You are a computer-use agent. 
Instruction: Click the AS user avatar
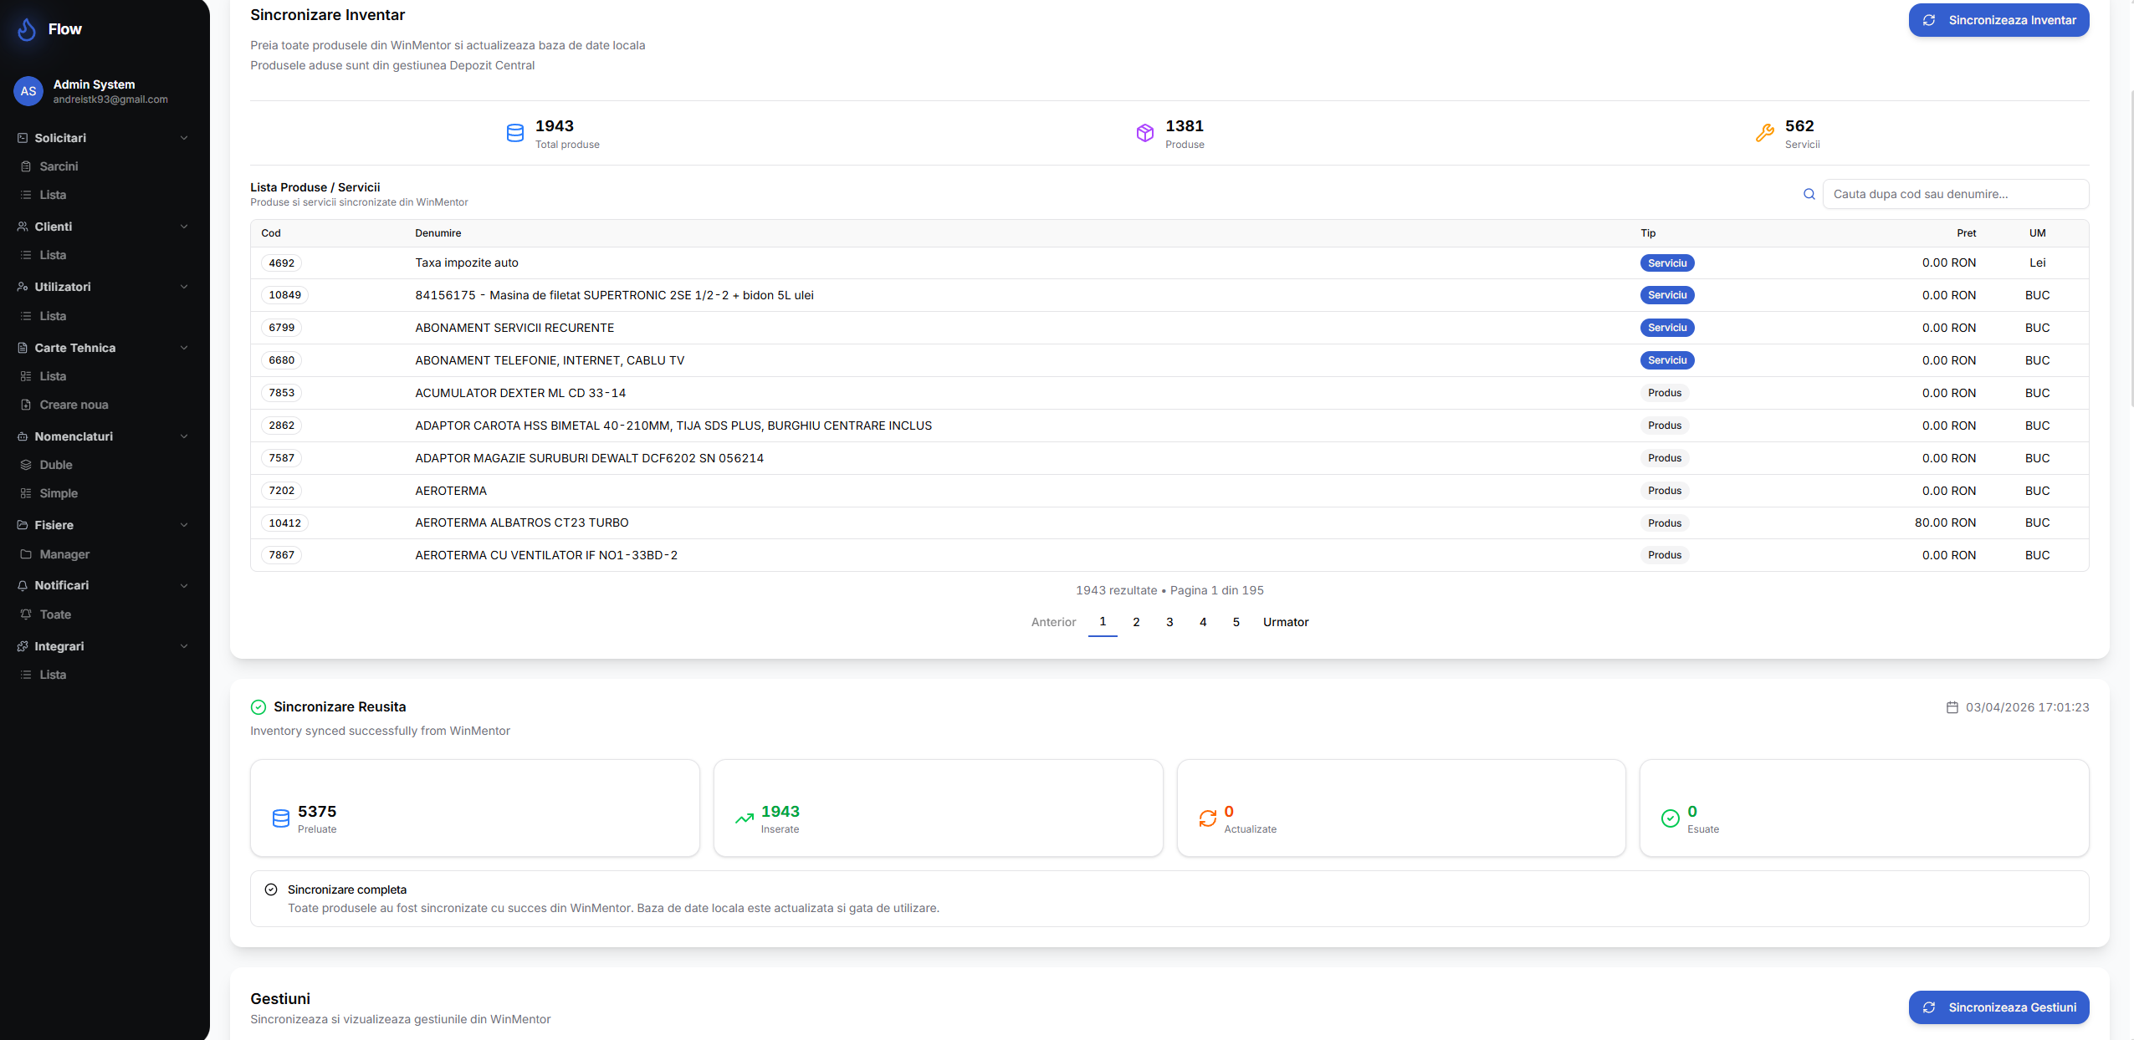28,91
